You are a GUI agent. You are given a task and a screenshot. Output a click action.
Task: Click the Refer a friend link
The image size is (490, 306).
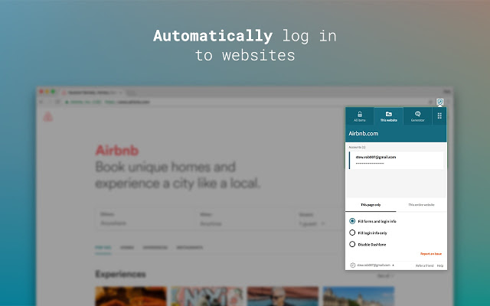[x=424, y=265]
